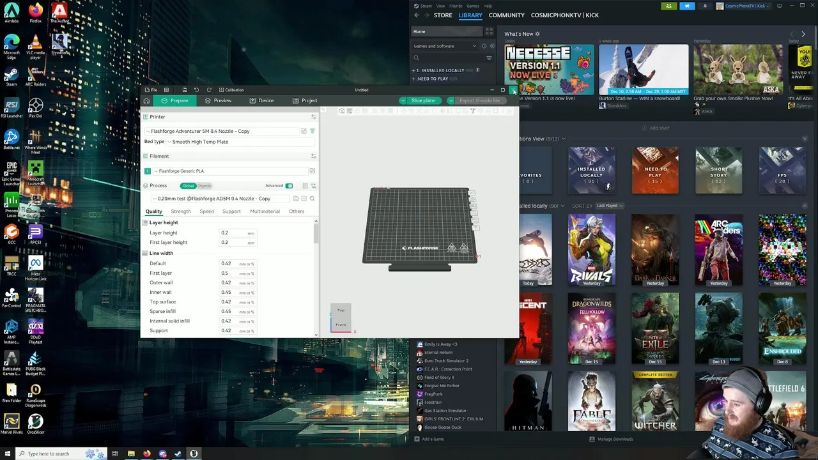Open the Flashforge Generic PLA filament dropdown
Viewport: 818px width, 460px height.
click(230, 171)
